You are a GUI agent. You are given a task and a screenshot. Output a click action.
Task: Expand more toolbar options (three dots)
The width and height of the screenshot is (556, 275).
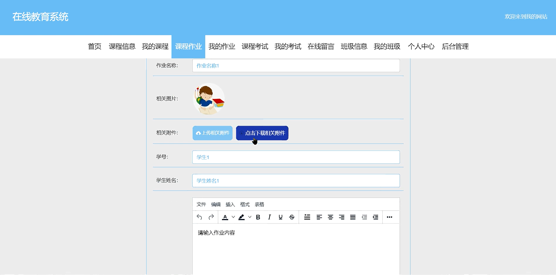(389, 217)
